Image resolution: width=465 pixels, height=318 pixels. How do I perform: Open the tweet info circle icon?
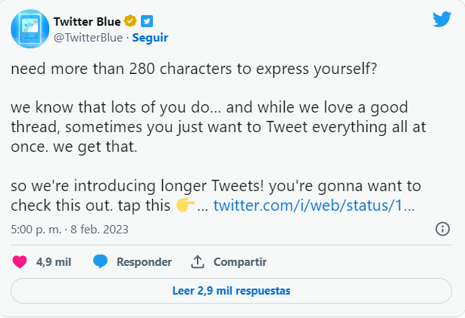442,229
